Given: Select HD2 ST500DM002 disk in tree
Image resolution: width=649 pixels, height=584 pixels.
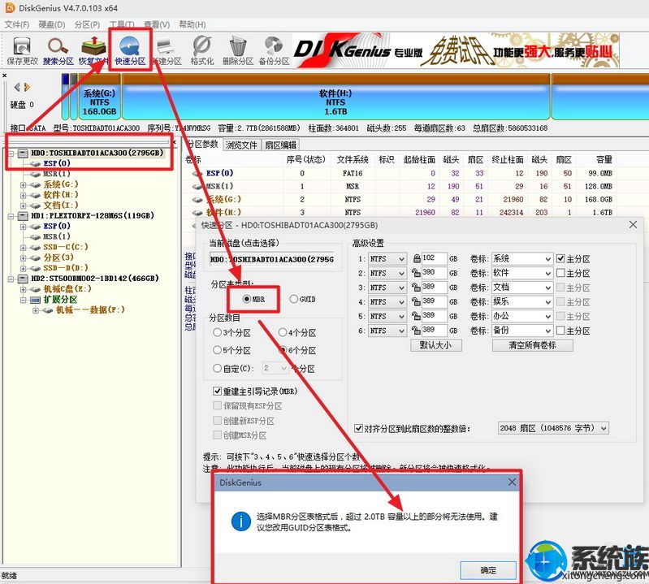Looking at the screenshot, I should click(95, 279).
